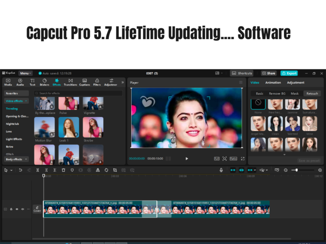Collapse the Video effects category
Viewport: 326px width, 244px height.
pos(16,101)
